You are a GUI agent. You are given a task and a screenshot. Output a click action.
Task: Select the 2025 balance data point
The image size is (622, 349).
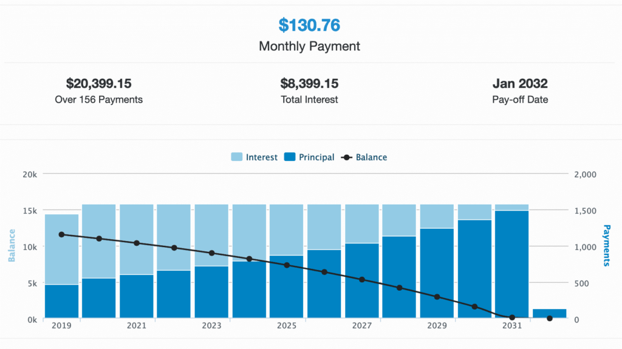(287, 265)
